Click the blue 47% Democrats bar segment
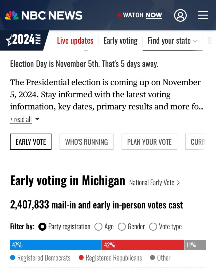This screenshot has width=216, height=274. [x=56, y=245]
